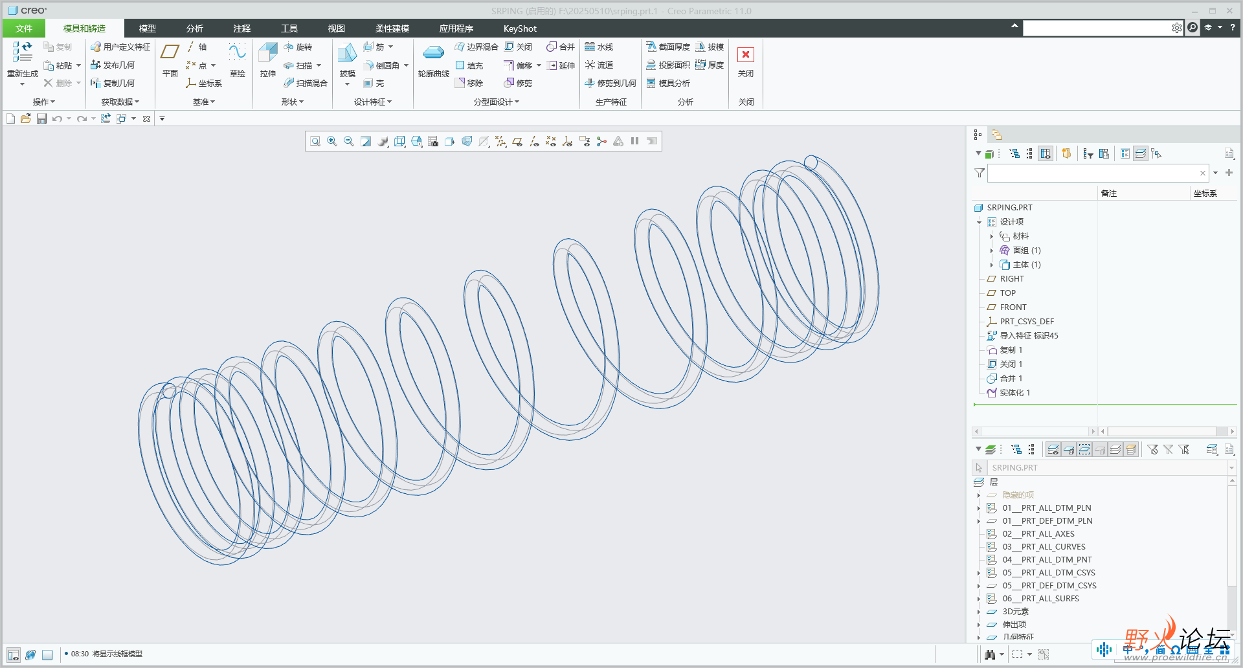Click the Save file floppy disk icon

tap(41, 119)
